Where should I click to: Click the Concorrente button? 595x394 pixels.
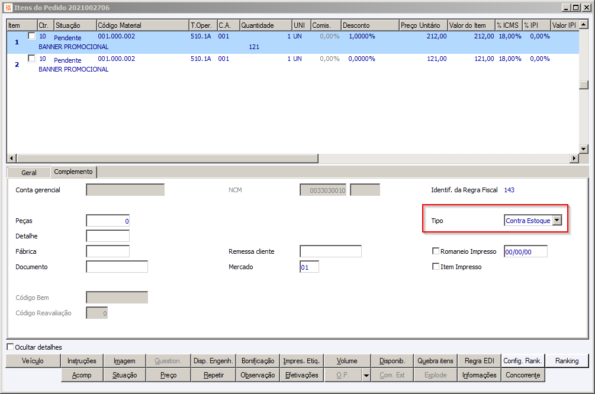pyautogui.click(x=523, y=375)
